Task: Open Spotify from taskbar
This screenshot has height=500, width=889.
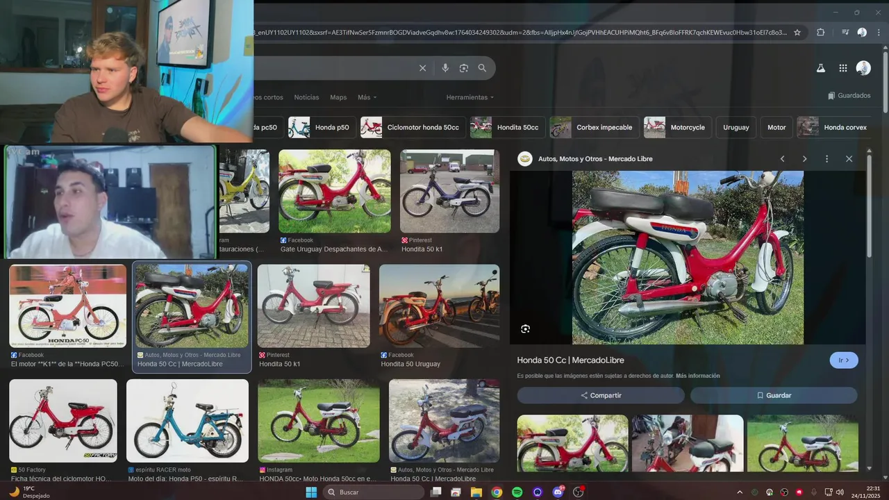Action: tap(517, 492)
